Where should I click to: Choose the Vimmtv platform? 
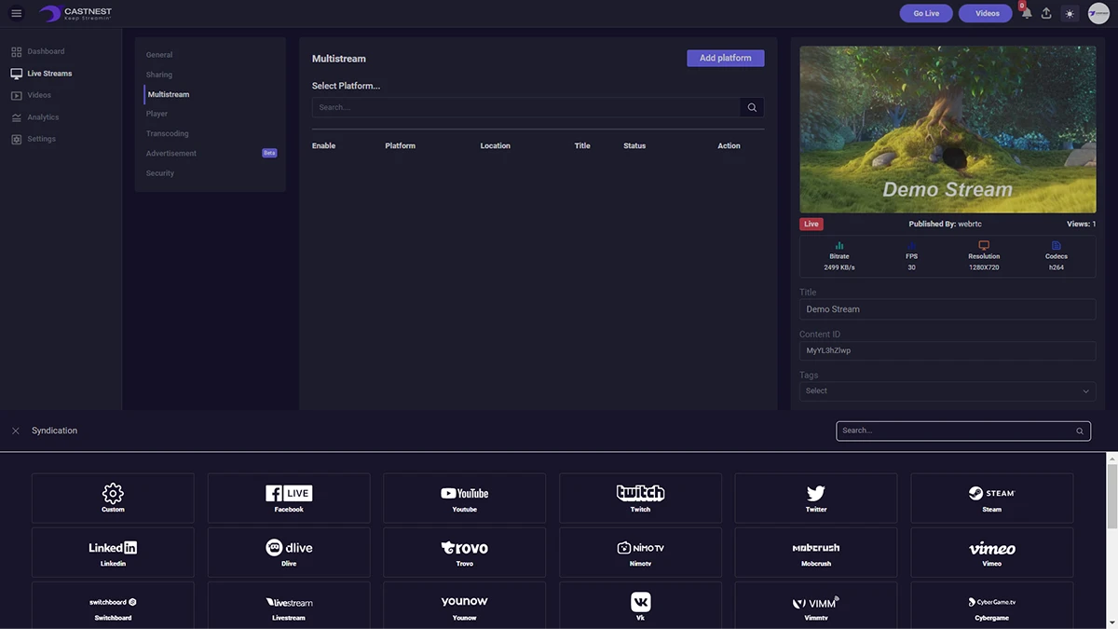click(x=816, y=606)
